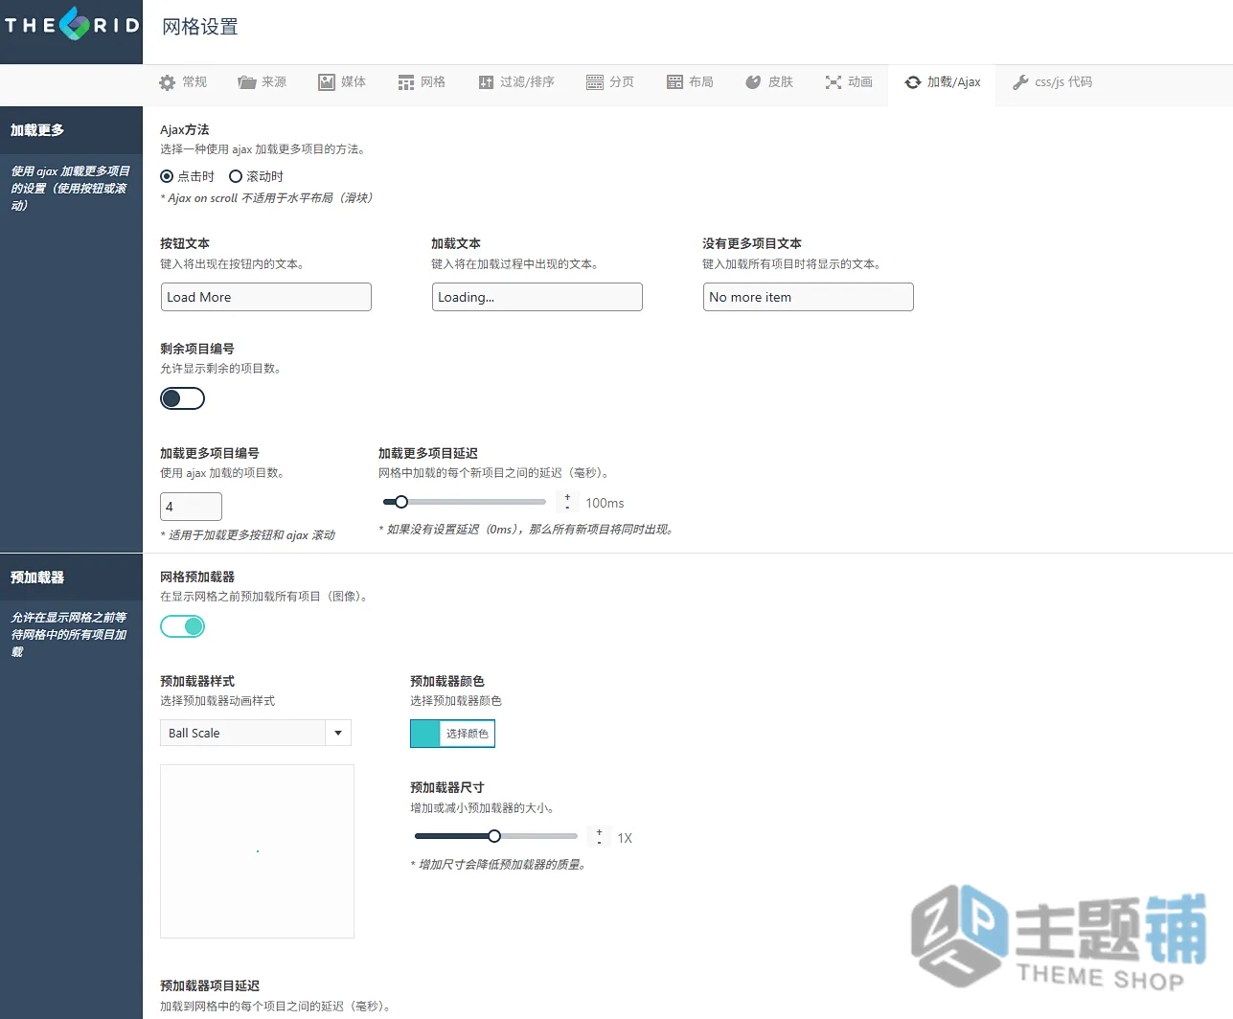Click the image icon of 媒体 tab
Viewport: 1233px width, 1019px height.
(x=327, y=82)
